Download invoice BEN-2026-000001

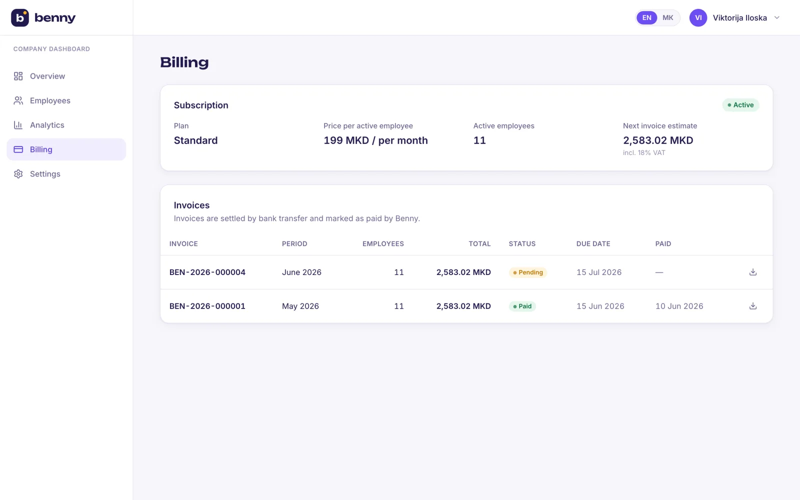(753, 306)
